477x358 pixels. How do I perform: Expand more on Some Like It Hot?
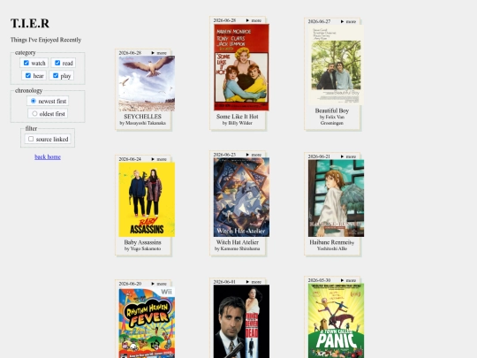254,20
